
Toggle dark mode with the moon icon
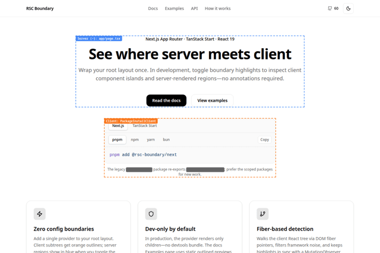point(349,8)
